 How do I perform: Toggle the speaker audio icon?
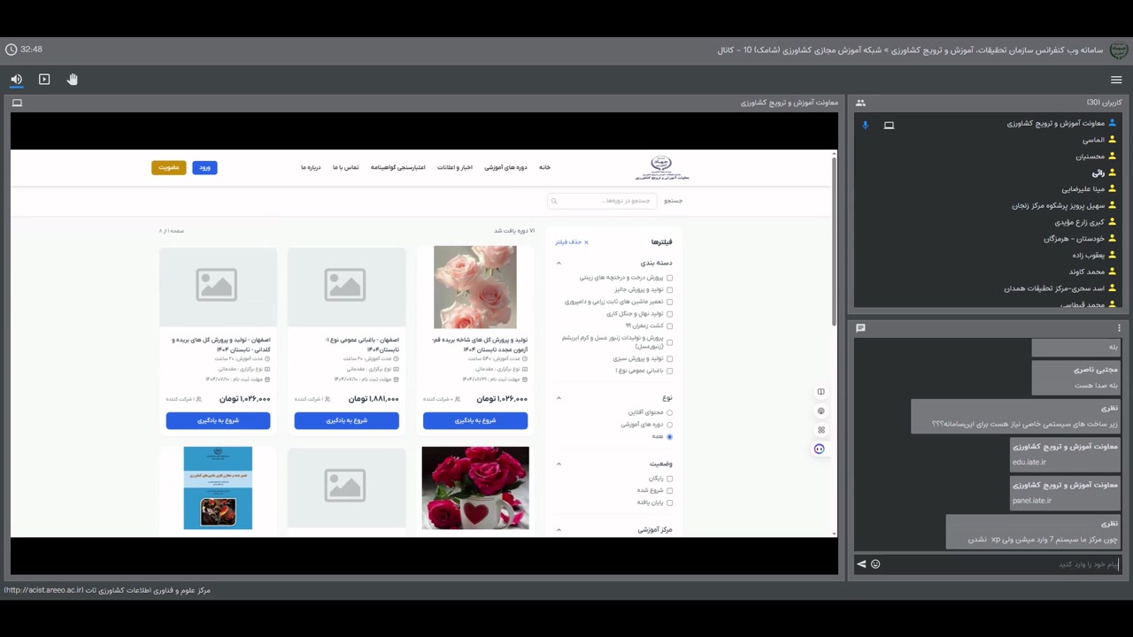pyautogui.click(x=16, y=80)
